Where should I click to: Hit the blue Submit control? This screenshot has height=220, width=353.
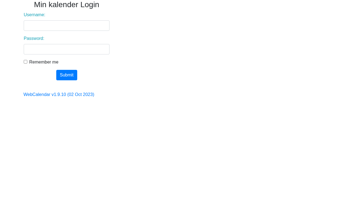tap(67, 75)
